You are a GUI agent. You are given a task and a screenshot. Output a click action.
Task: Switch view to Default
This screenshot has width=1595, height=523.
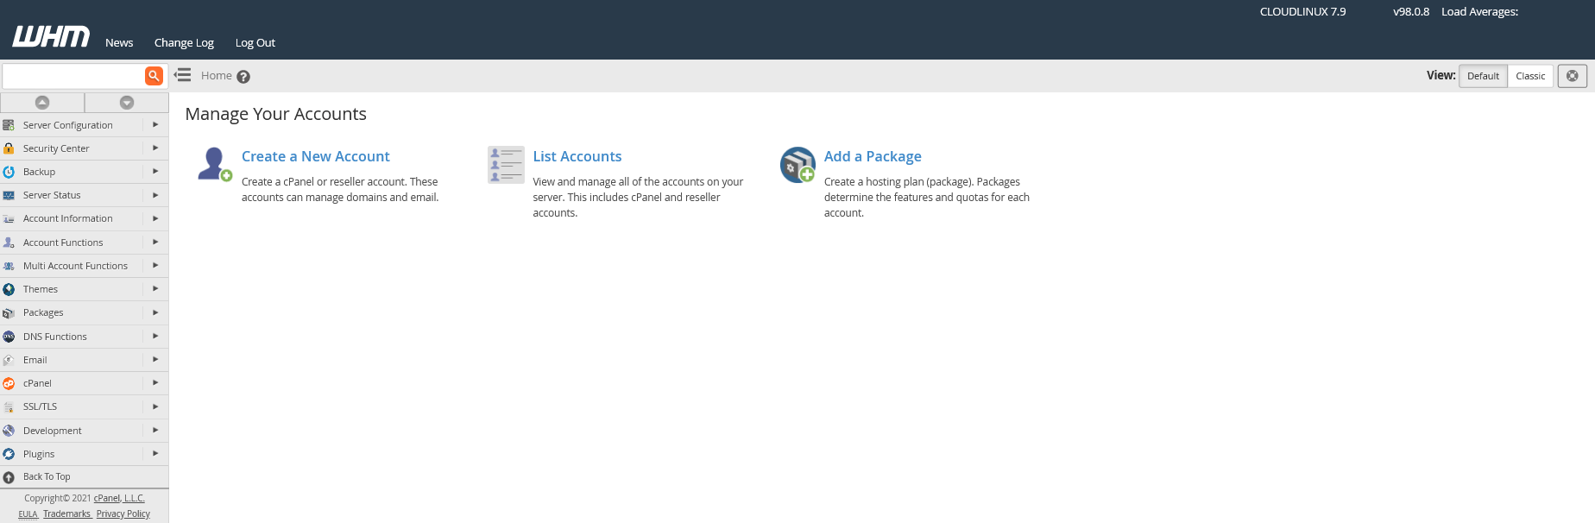tap(1483, 76)
